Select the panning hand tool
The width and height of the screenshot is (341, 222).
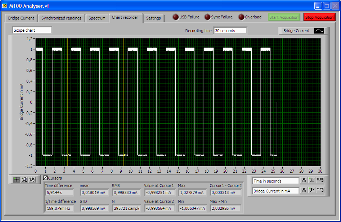[32, 179]
